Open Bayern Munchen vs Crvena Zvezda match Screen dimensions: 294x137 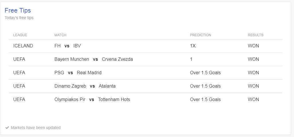[94, 59]
